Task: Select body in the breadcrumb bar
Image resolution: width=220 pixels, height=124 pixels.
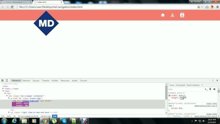Action: coord(9,116)
